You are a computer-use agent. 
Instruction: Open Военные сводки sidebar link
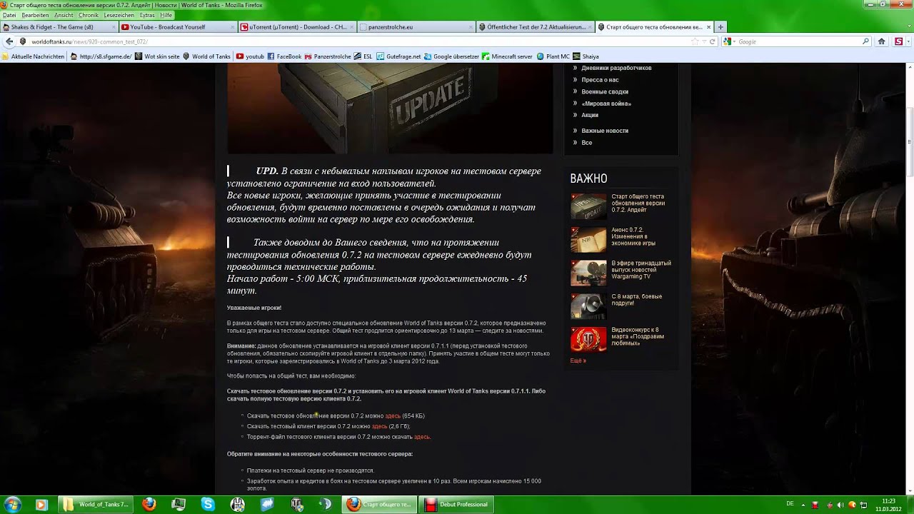[x=605, y=91]
